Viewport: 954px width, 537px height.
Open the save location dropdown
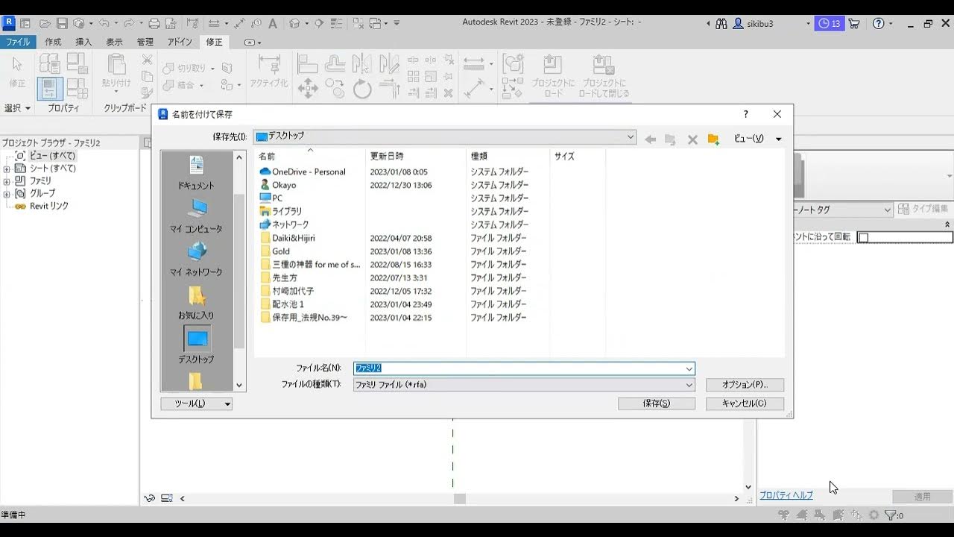[x=631, y=137]
